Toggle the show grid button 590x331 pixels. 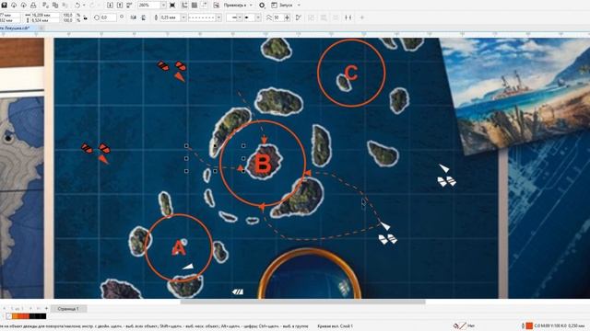(195, 6)
